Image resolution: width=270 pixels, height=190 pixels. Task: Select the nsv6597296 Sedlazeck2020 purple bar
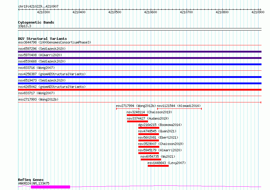pos(140,52)
